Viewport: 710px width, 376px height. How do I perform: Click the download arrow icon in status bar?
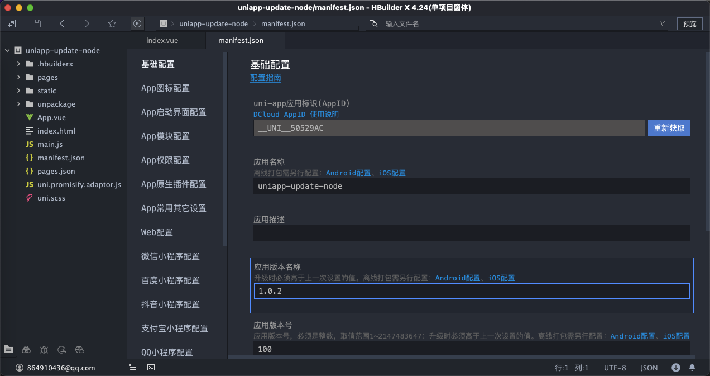[676, 368]
